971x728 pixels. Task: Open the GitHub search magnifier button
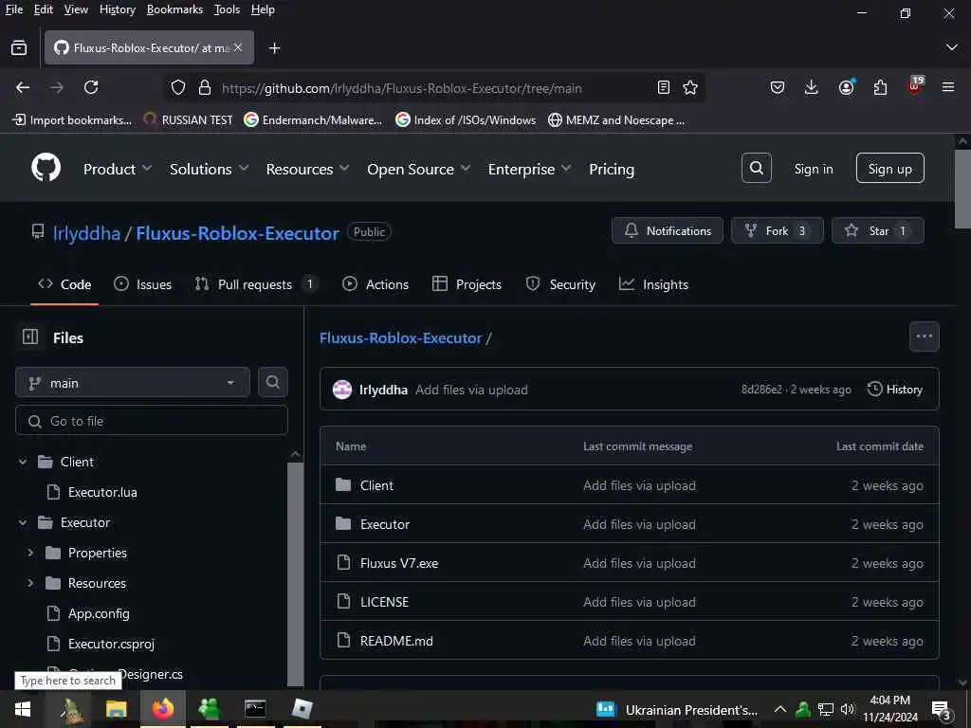[756, 168]
